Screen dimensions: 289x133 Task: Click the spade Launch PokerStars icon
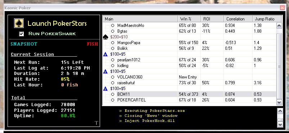19,23
